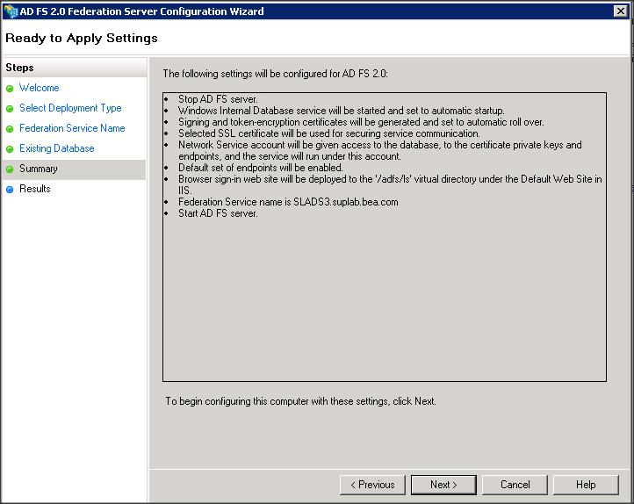634x504 pixels.
Task: Click green dot beside Summary
Action: click(10, 169)
